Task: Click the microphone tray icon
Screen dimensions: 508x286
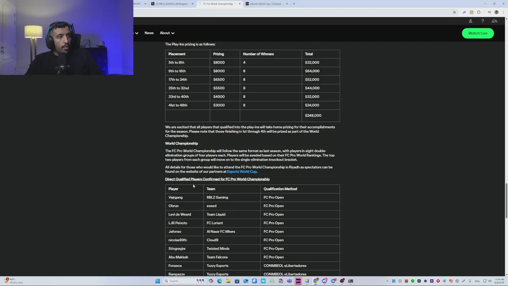Action: click(470, 281)
